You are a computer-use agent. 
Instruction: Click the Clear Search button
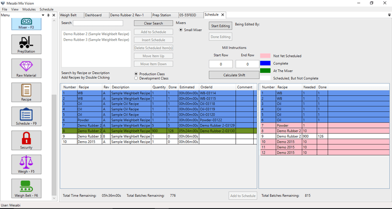[x=153, y=23]
